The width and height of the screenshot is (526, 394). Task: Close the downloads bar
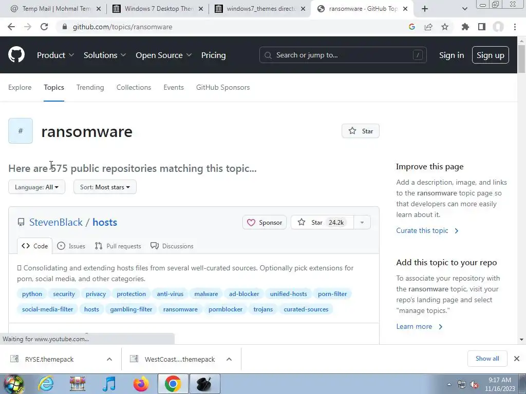pos(517,359)
